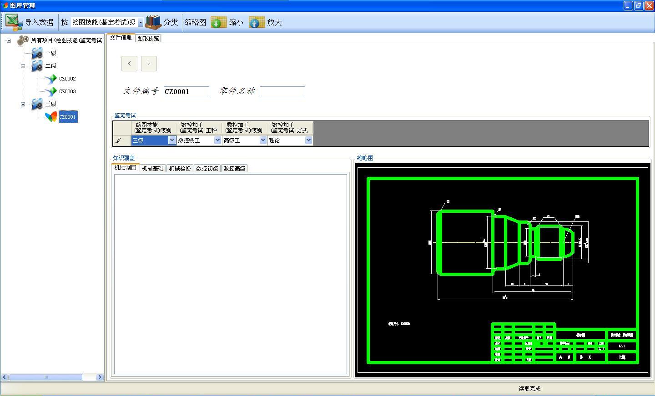Collapse the 三级 tree node

point(23,104)
